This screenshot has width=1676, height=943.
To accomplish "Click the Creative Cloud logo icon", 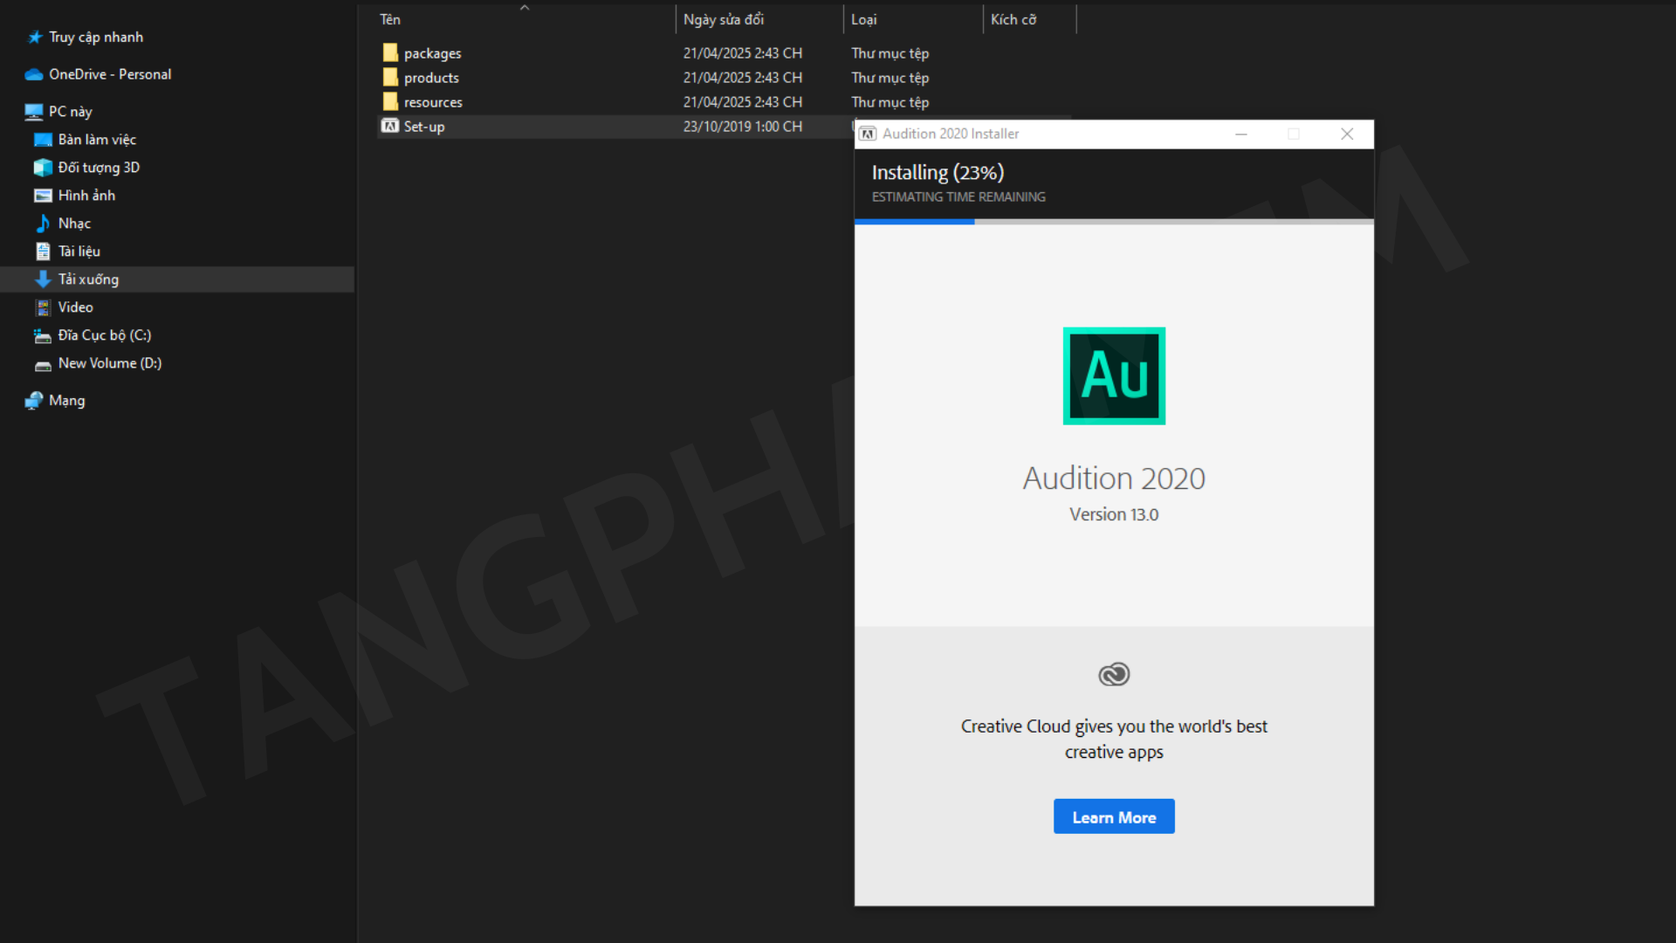I will point(1114,674).
